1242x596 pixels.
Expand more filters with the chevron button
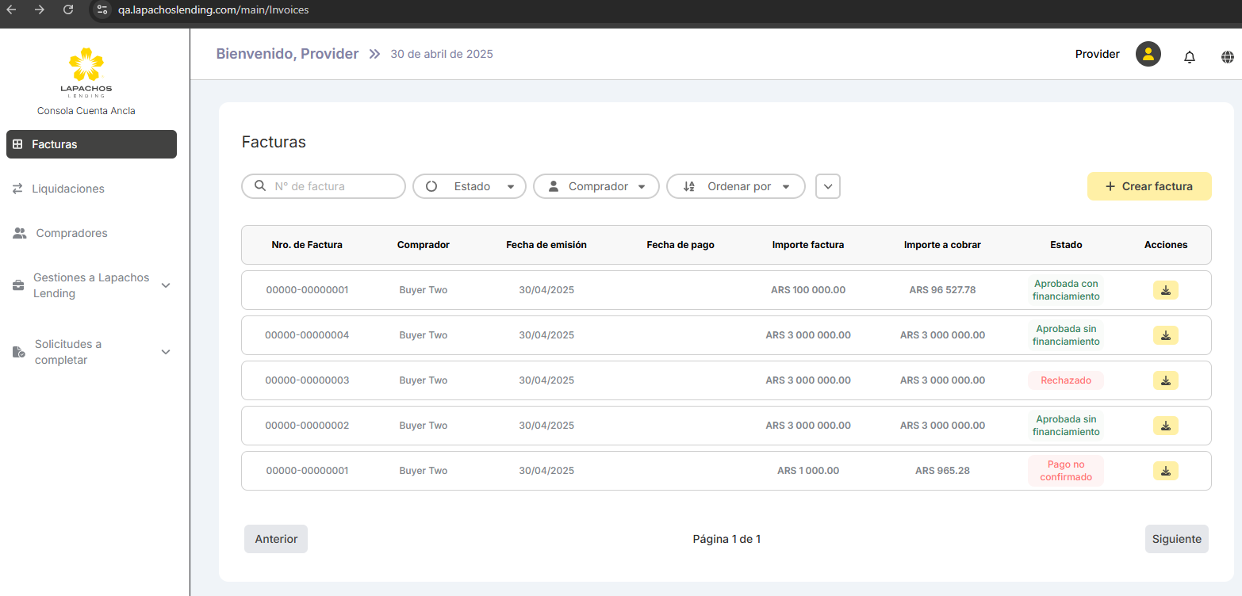pos(827,186)
